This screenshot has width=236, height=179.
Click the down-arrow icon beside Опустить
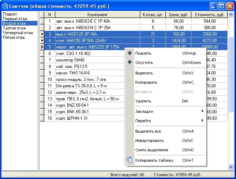click(x=130, y=62)
